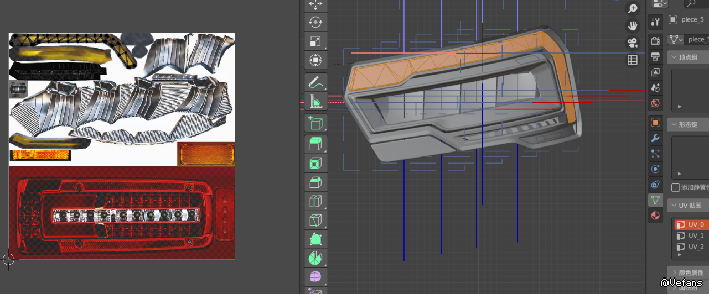This screenshot has height=294, width=709.
Task: Toggle camera view in viewport
Action: 633,43
